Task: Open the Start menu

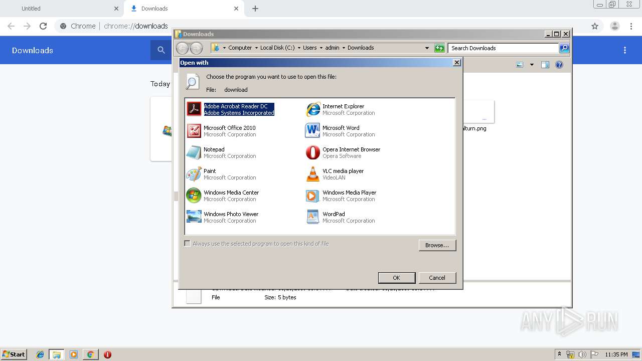Action: coord(14,354)
